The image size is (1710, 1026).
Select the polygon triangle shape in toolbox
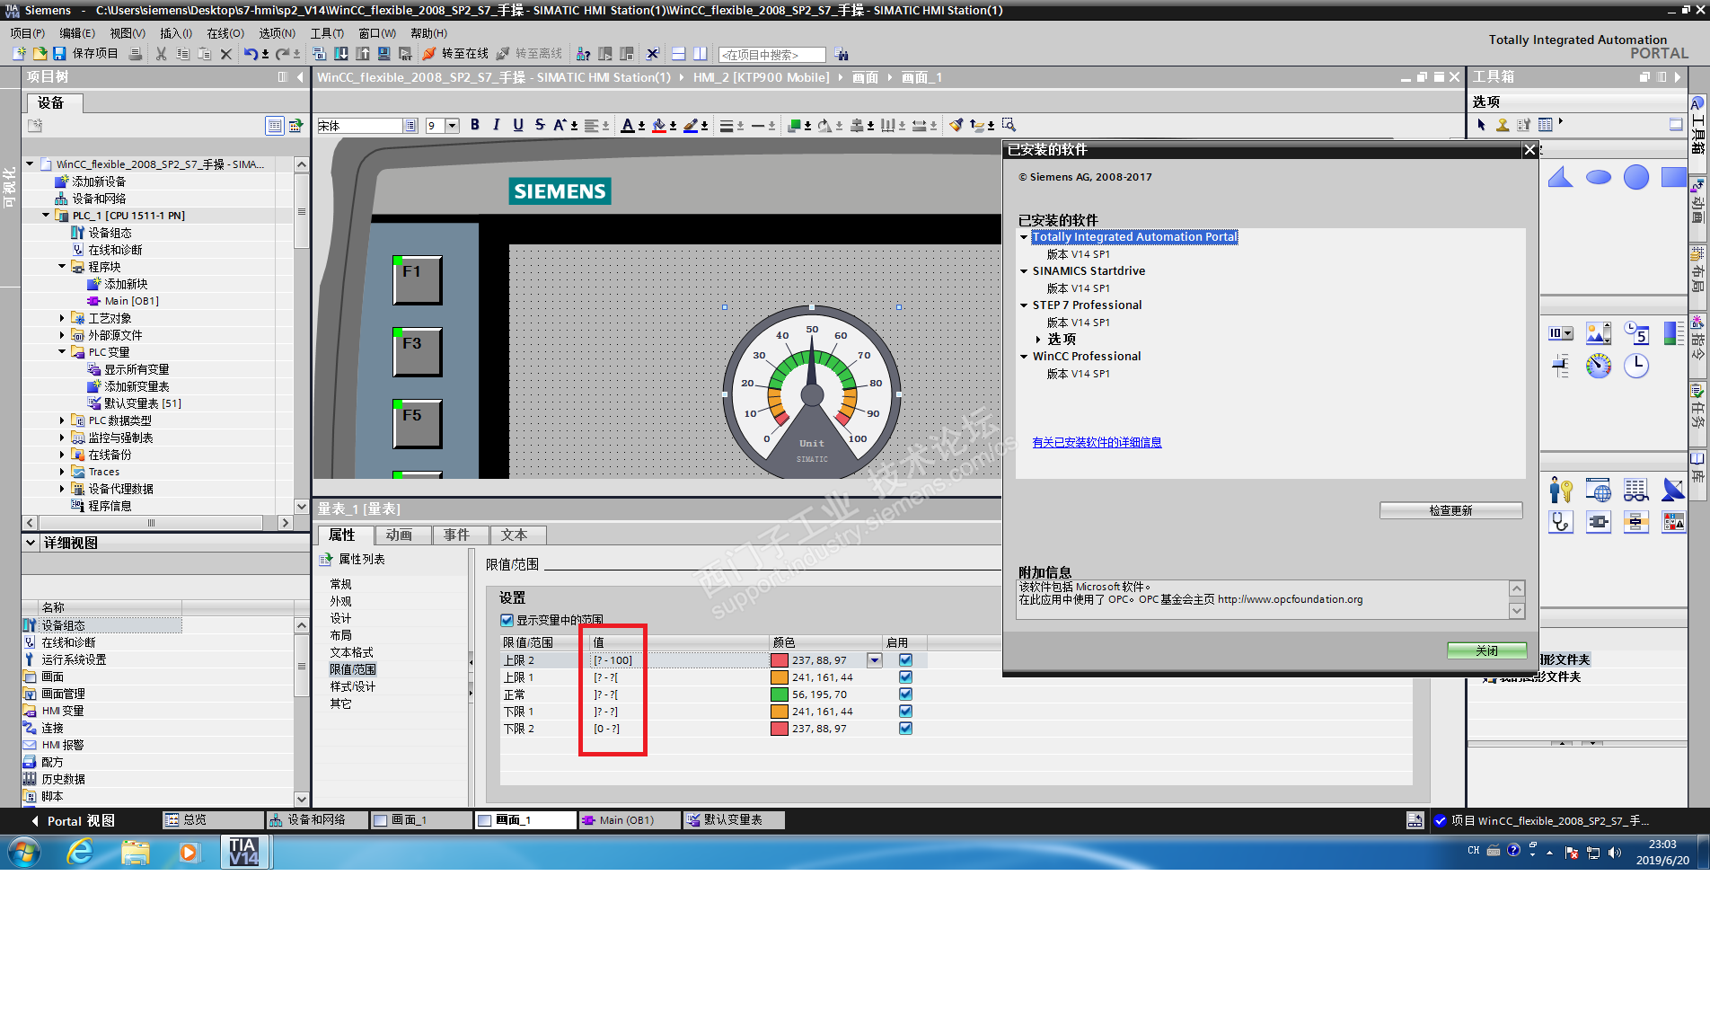(1561, 177)
